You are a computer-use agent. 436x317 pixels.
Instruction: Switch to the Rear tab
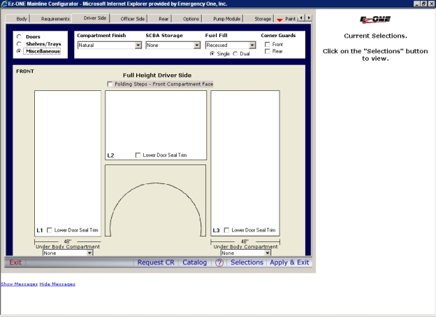point(163,19)
